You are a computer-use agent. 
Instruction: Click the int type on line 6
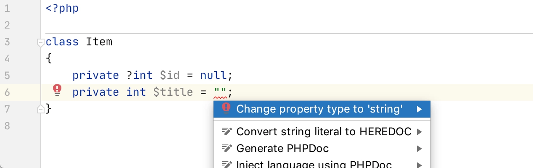[136, 92]
